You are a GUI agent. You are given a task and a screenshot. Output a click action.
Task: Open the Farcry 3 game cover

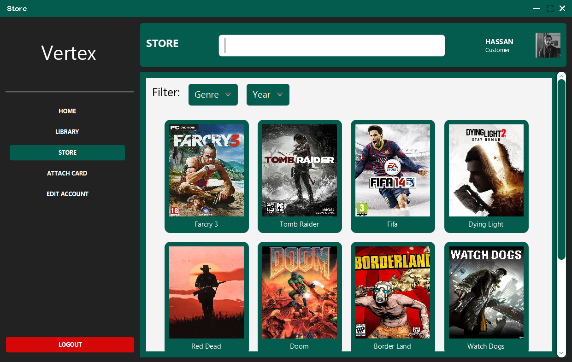coord(206,170)
